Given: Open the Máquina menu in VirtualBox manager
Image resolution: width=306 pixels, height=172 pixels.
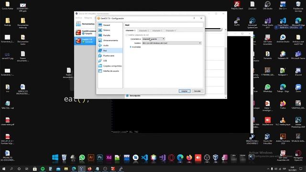Looking at the screenshot, I should pyautogui.click(x=88, y=18).
